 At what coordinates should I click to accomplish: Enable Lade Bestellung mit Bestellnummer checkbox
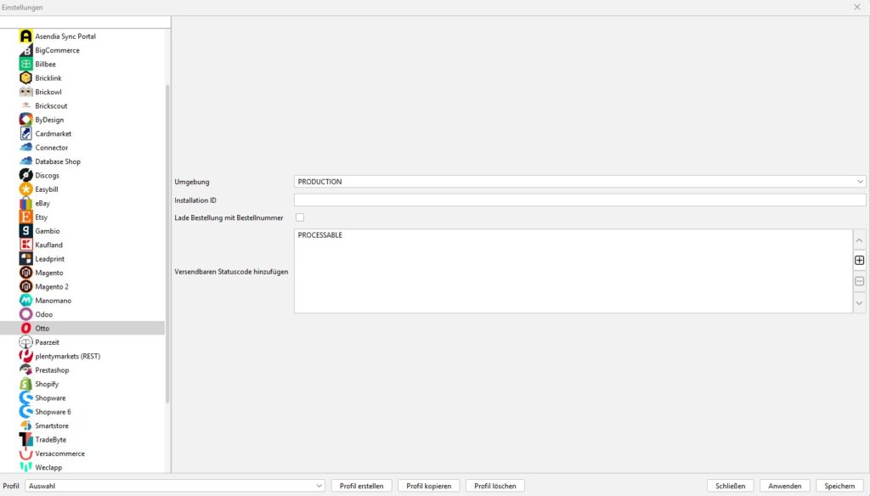click(x=299, y=217)
